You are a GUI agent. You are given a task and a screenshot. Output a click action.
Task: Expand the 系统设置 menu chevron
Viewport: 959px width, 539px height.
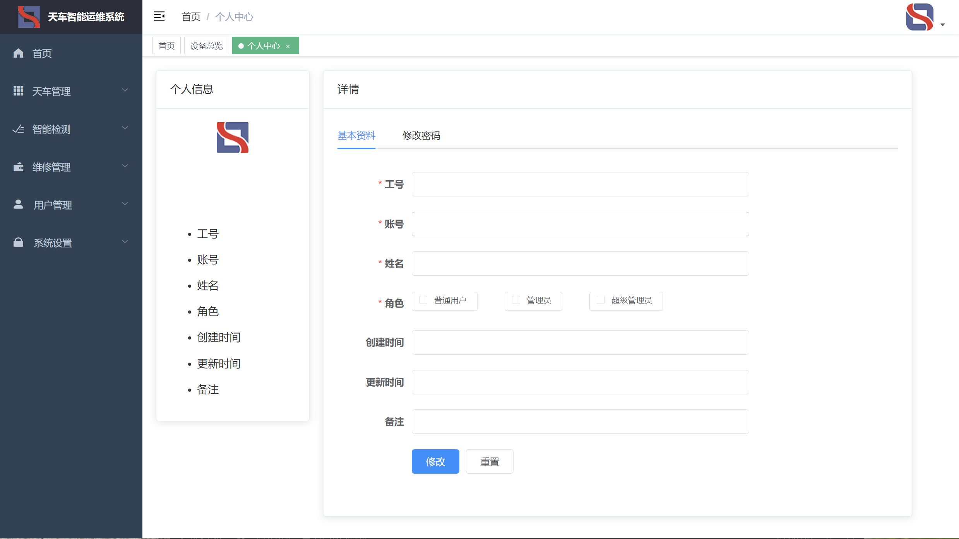(125, 242)
